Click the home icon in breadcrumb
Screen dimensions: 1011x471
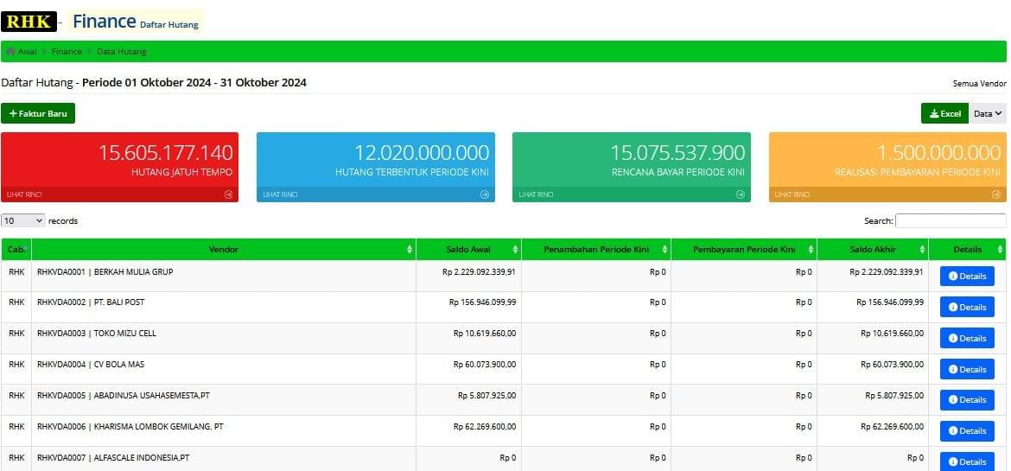pyautogui.click(x=10, y=52)
